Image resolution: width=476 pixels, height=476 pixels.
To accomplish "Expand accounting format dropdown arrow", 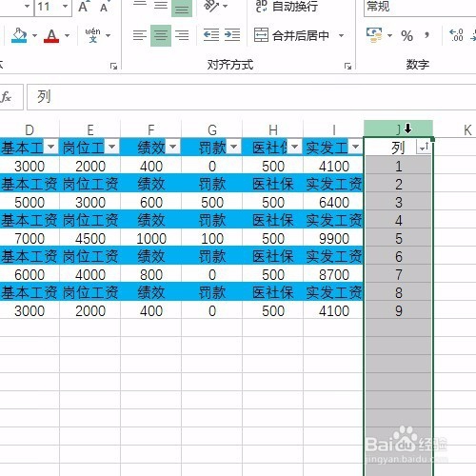I will 389,35.
